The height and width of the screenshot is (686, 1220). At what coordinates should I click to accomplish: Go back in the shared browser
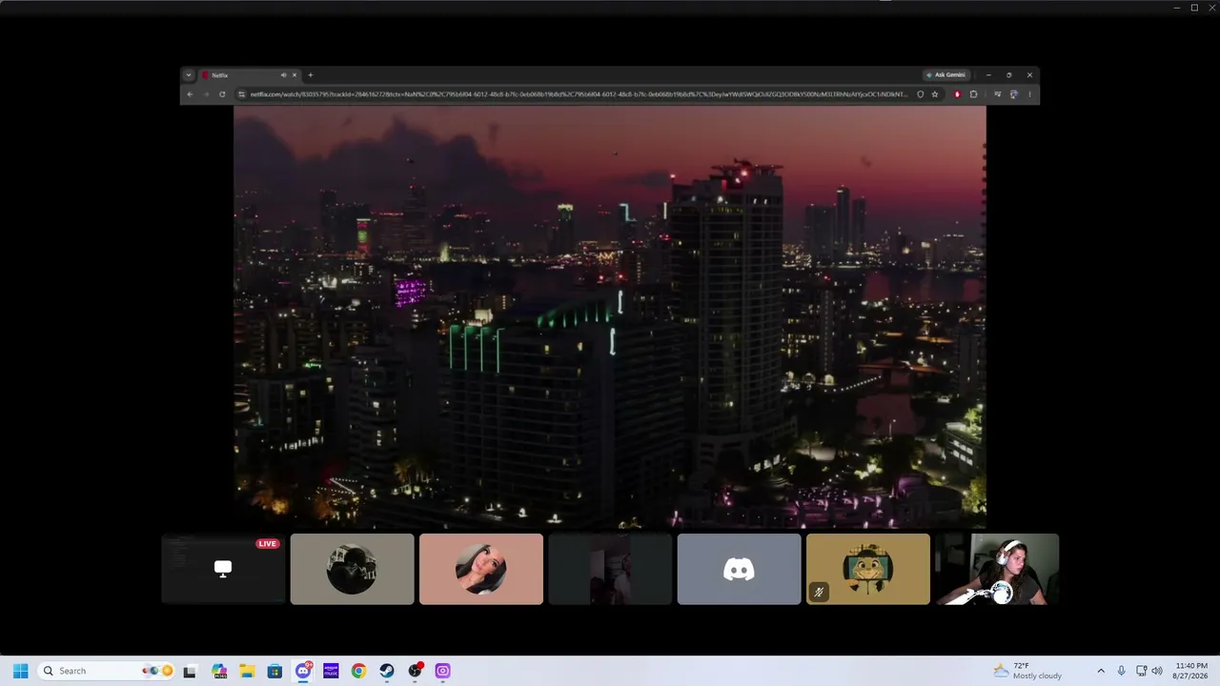[191, 94]
